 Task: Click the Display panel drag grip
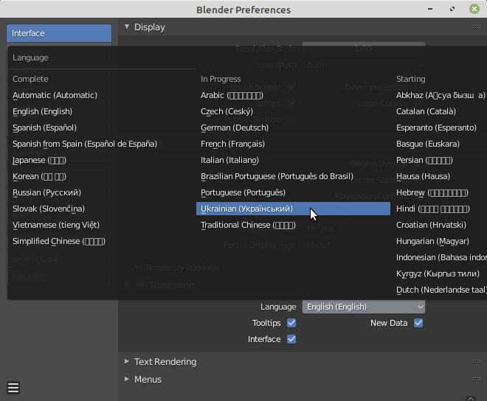(x=477, y=27)
